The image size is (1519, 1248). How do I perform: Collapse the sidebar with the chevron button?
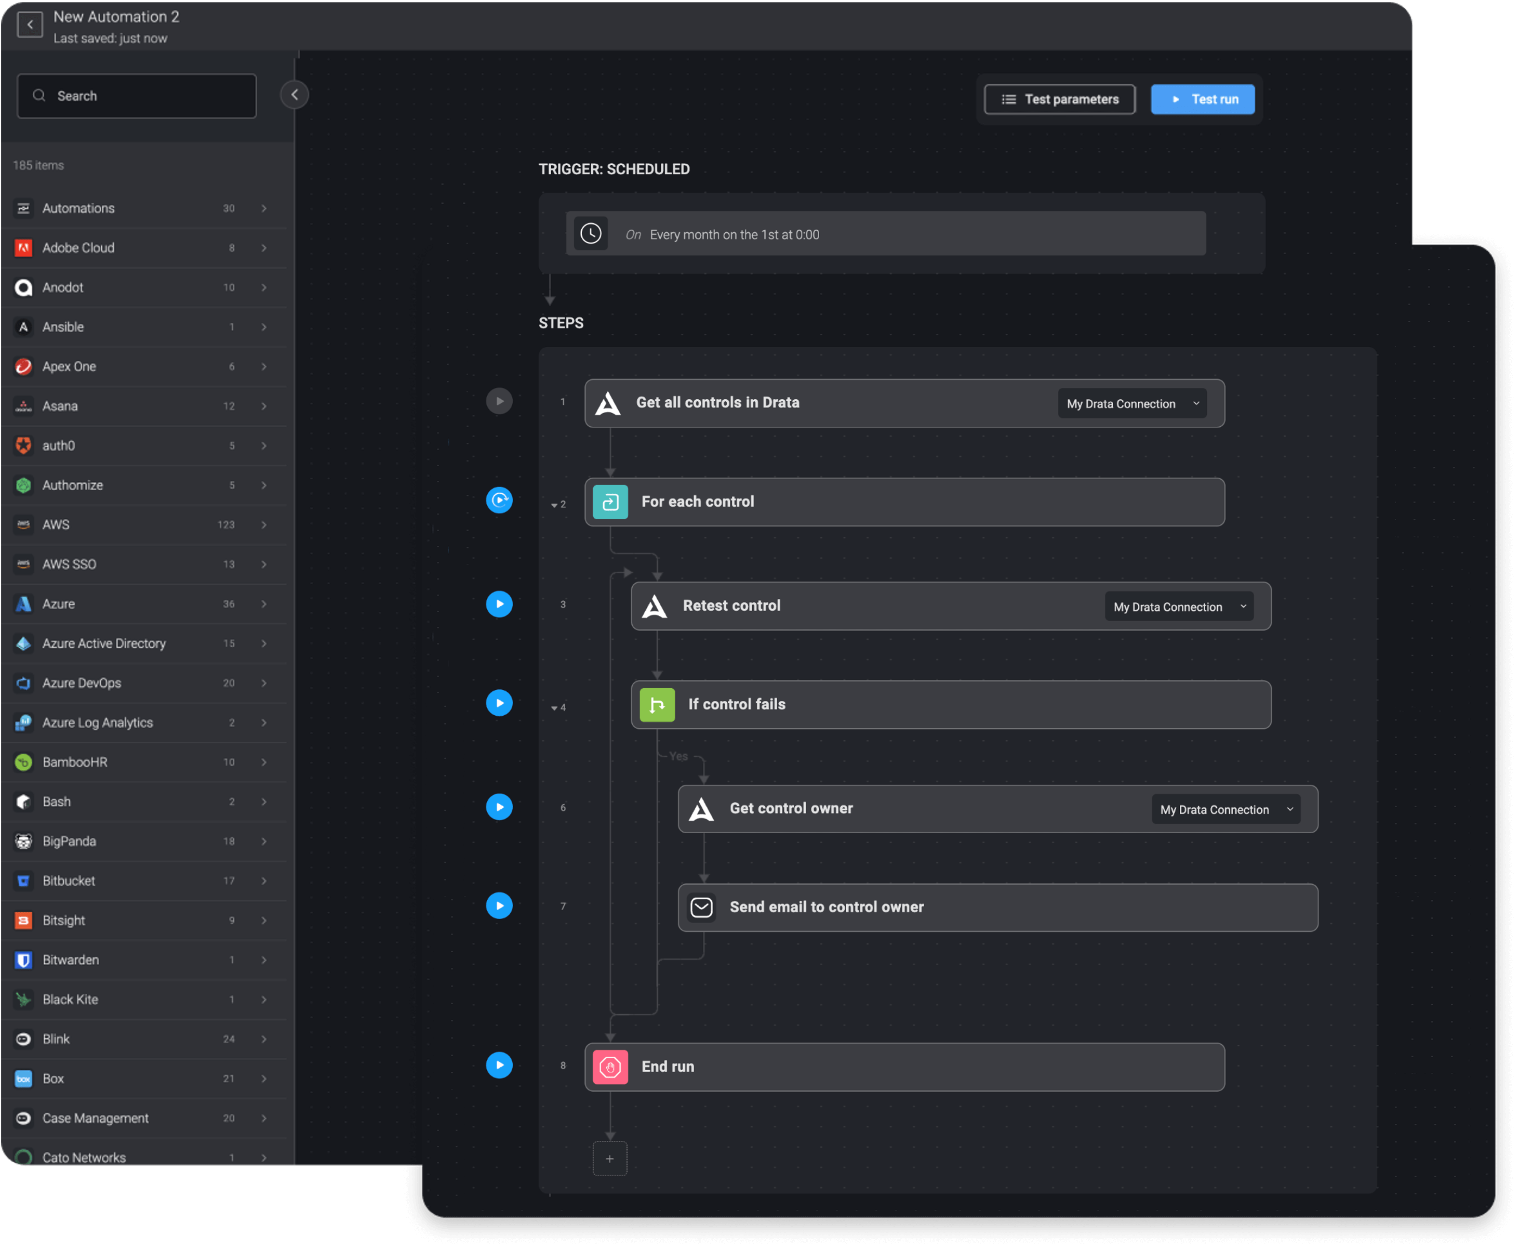(295, 95)
